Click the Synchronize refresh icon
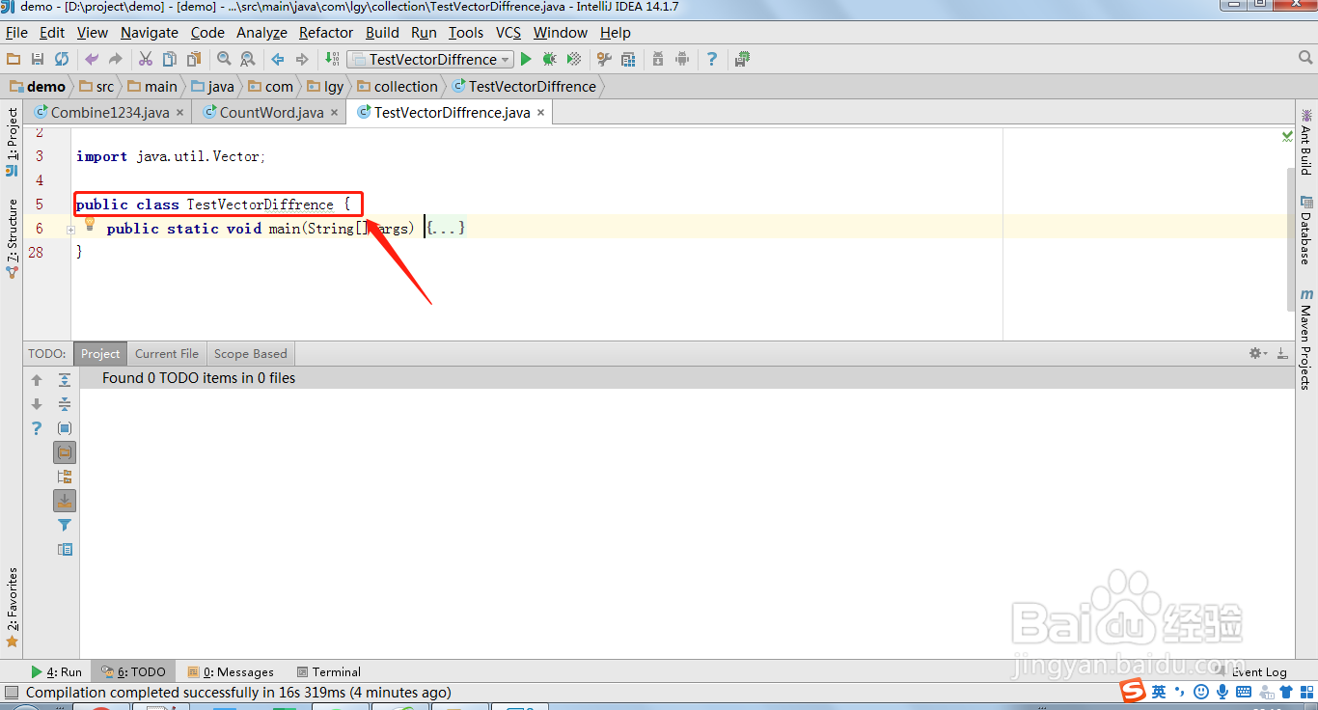Screen dimensions: 1318x710 62,59
